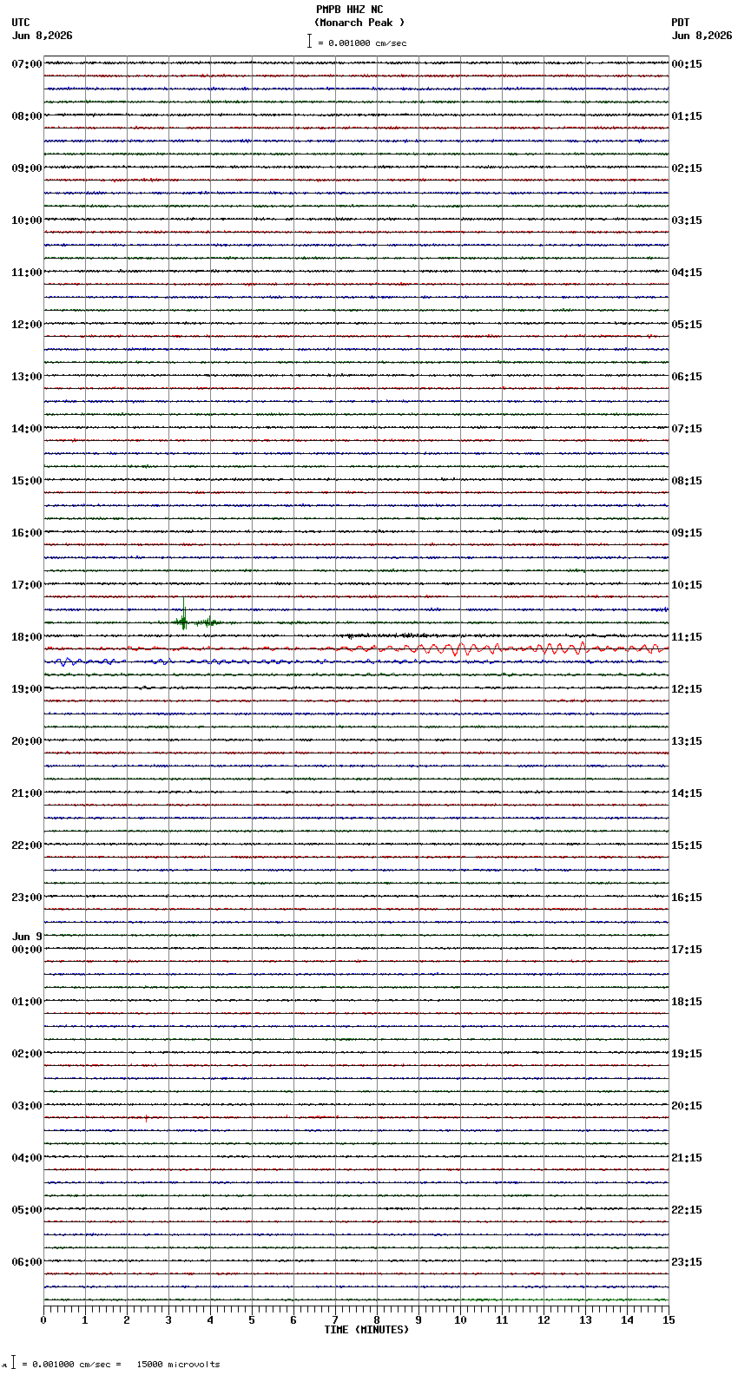The image size is (738, 1375).
Task: Click the "00:00" UTC time label
Action: tap(27, 950)
